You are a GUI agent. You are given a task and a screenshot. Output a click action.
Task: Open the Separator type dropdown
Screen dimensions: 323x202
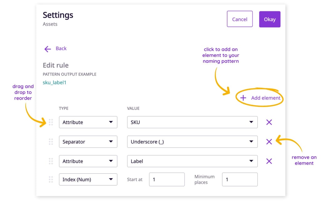[88, 142]
